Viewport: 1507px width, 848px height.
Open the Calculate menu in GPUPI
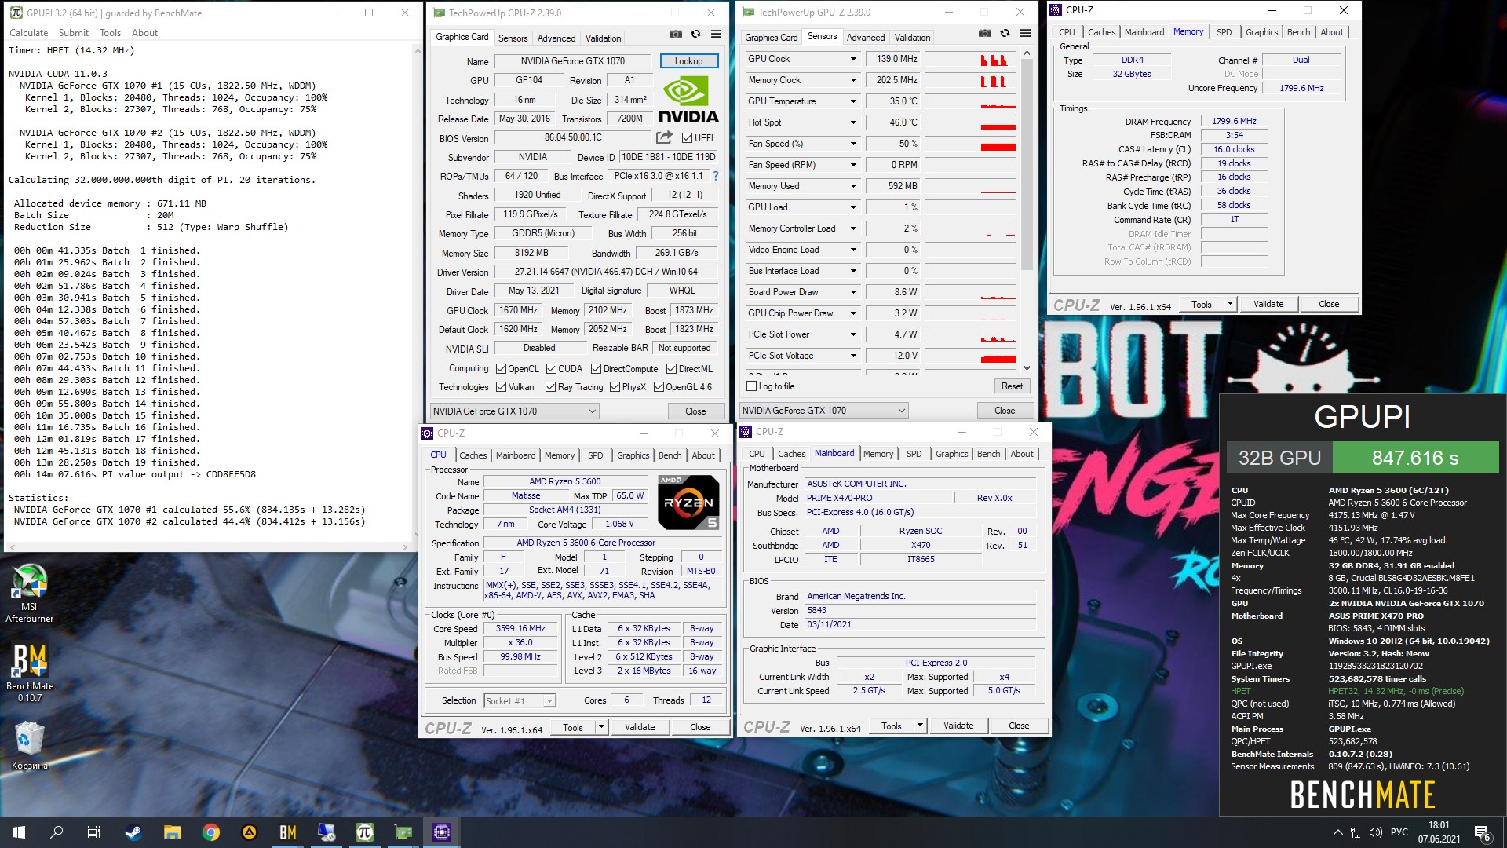click(28, 33)
